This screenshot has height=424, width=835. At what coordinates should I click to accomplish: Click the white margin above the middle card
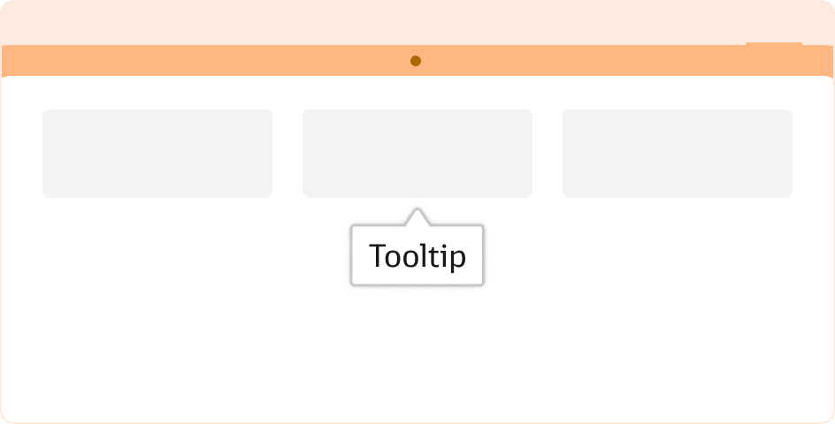click(x=417, y=93)
